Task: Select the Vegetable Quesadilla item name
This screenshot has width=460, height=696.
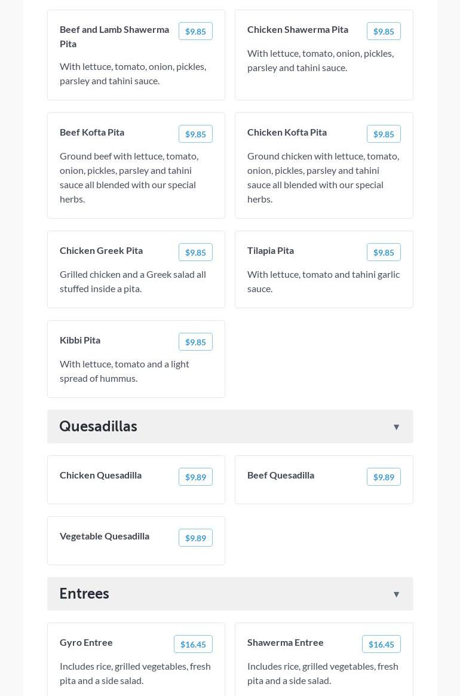Action: [105, 536]
